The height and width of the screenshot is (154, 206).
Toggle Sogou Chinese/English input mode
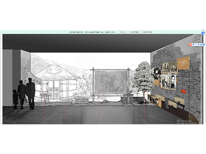(193, 45)
